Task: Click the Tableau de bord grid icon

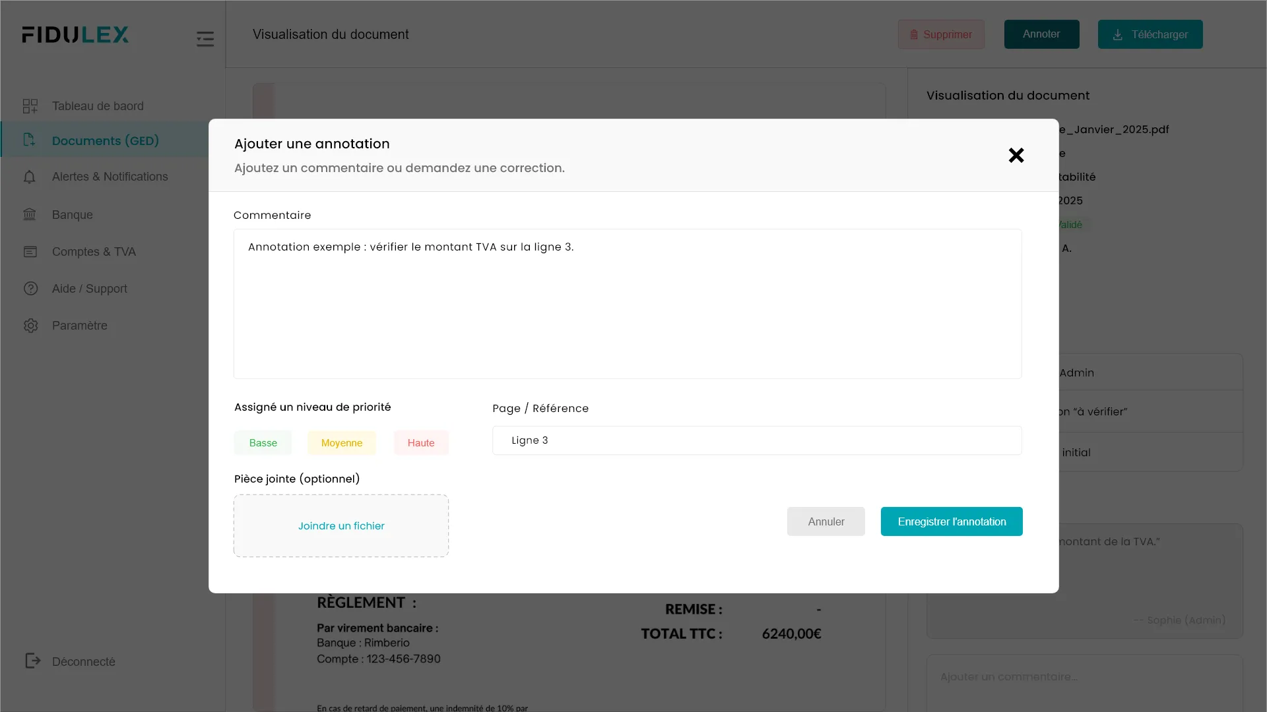Action: (30, 106)
